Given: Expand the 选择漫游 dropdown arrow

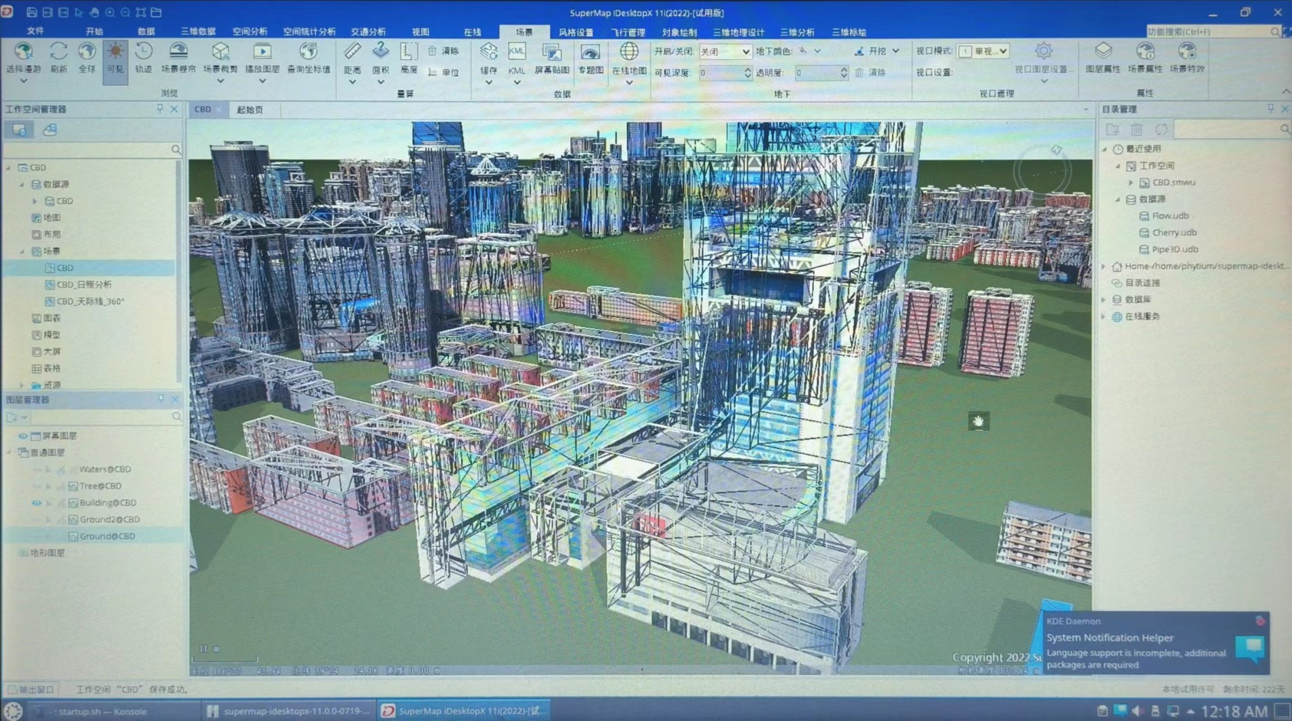Looking at the screenshot, I should [x=23, y=81].
